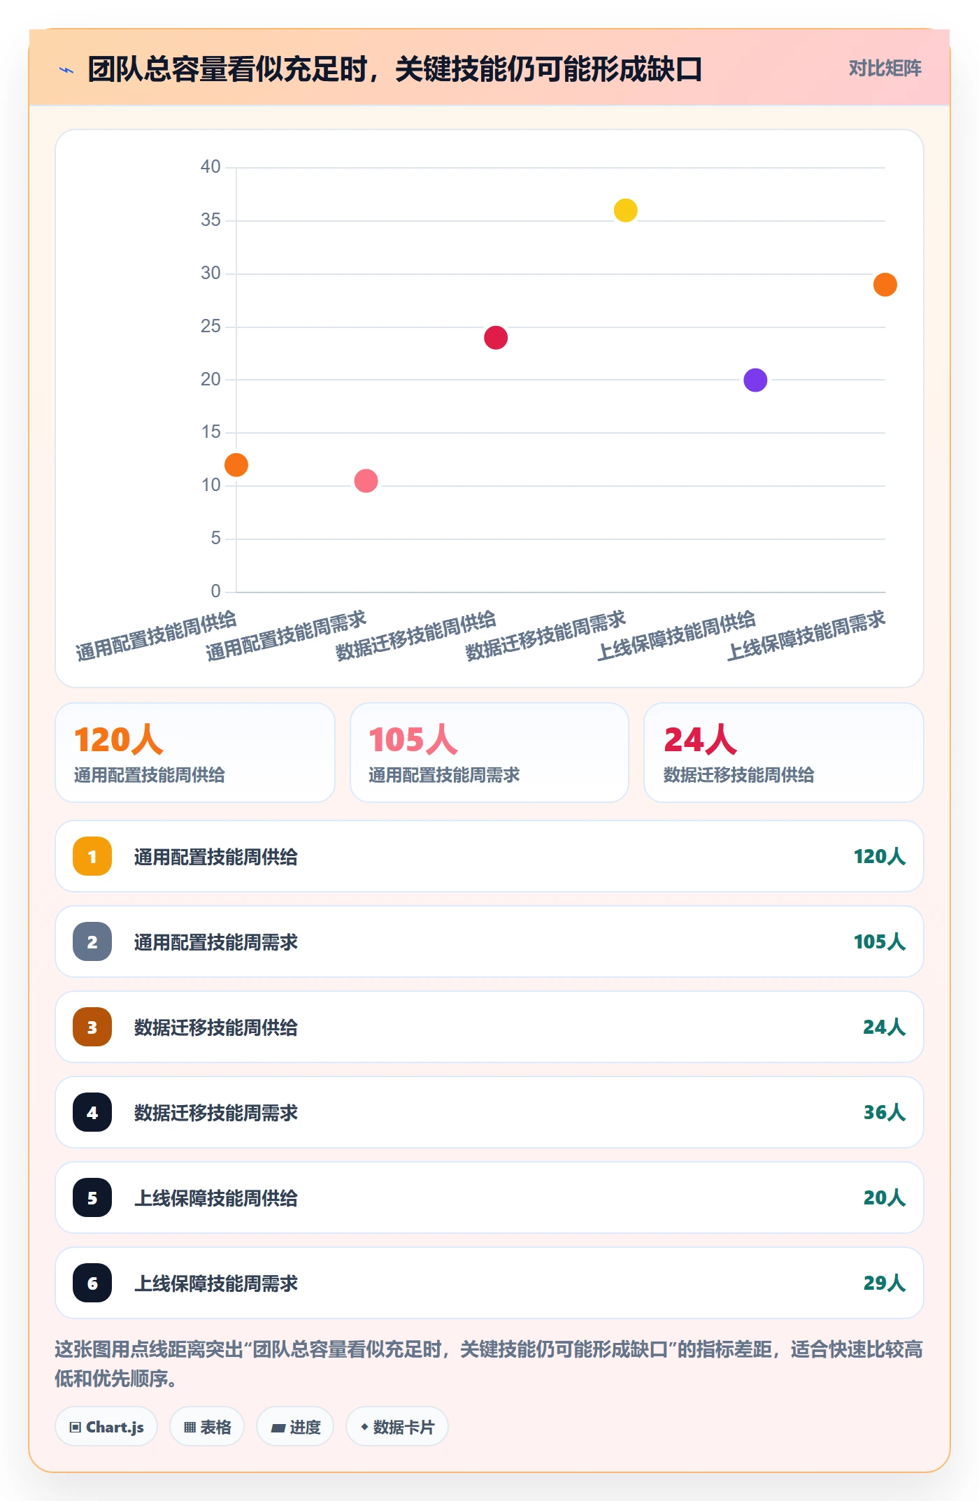Select the 进度 tag chip

pyautogui.click(x=295, y=1426)
